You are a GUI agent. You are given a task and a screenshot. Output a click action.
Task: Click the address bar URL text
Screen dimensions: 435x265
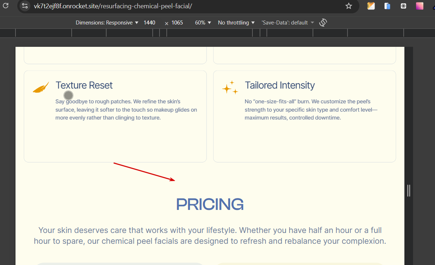tap(113, 6)
